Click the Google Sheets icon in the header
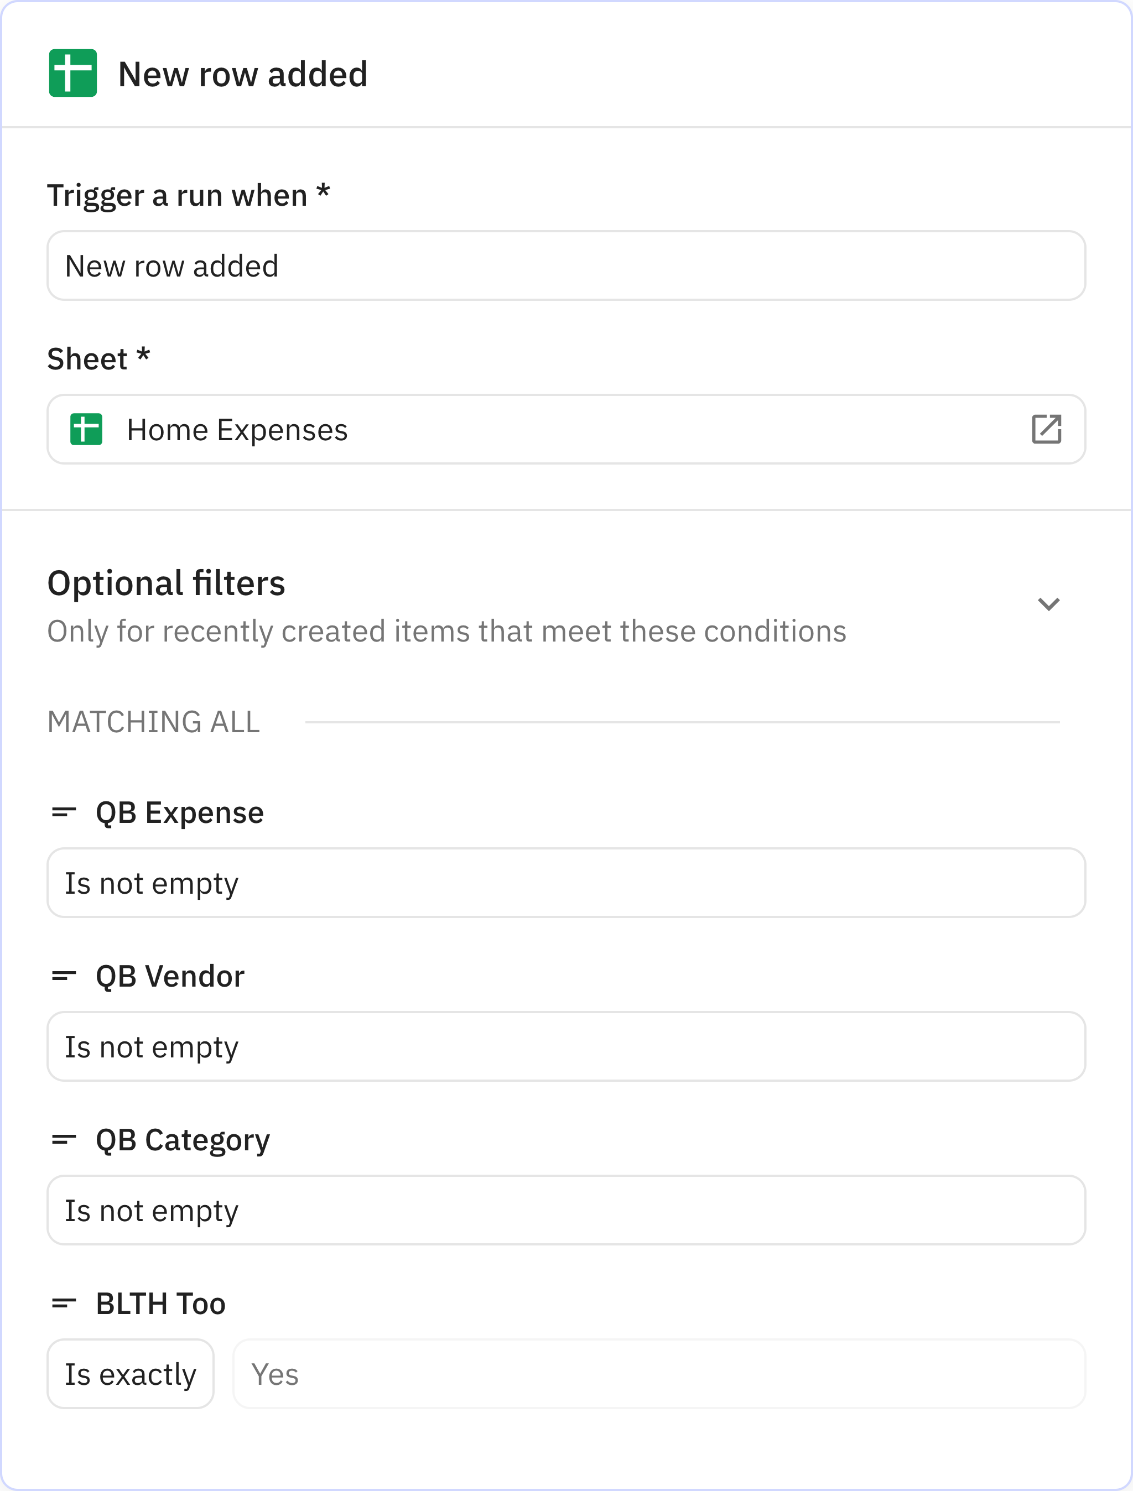The width and height of the screenshot is (1133, 1491). coord(74,73)
